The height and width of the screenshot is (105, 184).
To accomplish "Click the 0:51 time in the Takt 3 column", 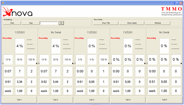I will click(80, 82).
